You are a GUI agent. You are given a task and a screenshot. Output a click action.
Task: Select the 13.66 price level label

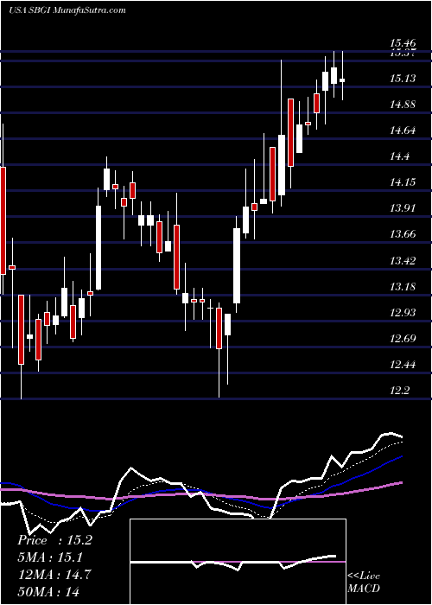point(403,234)
